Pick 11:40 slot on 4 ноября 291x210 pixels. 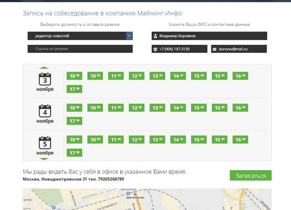116,108
